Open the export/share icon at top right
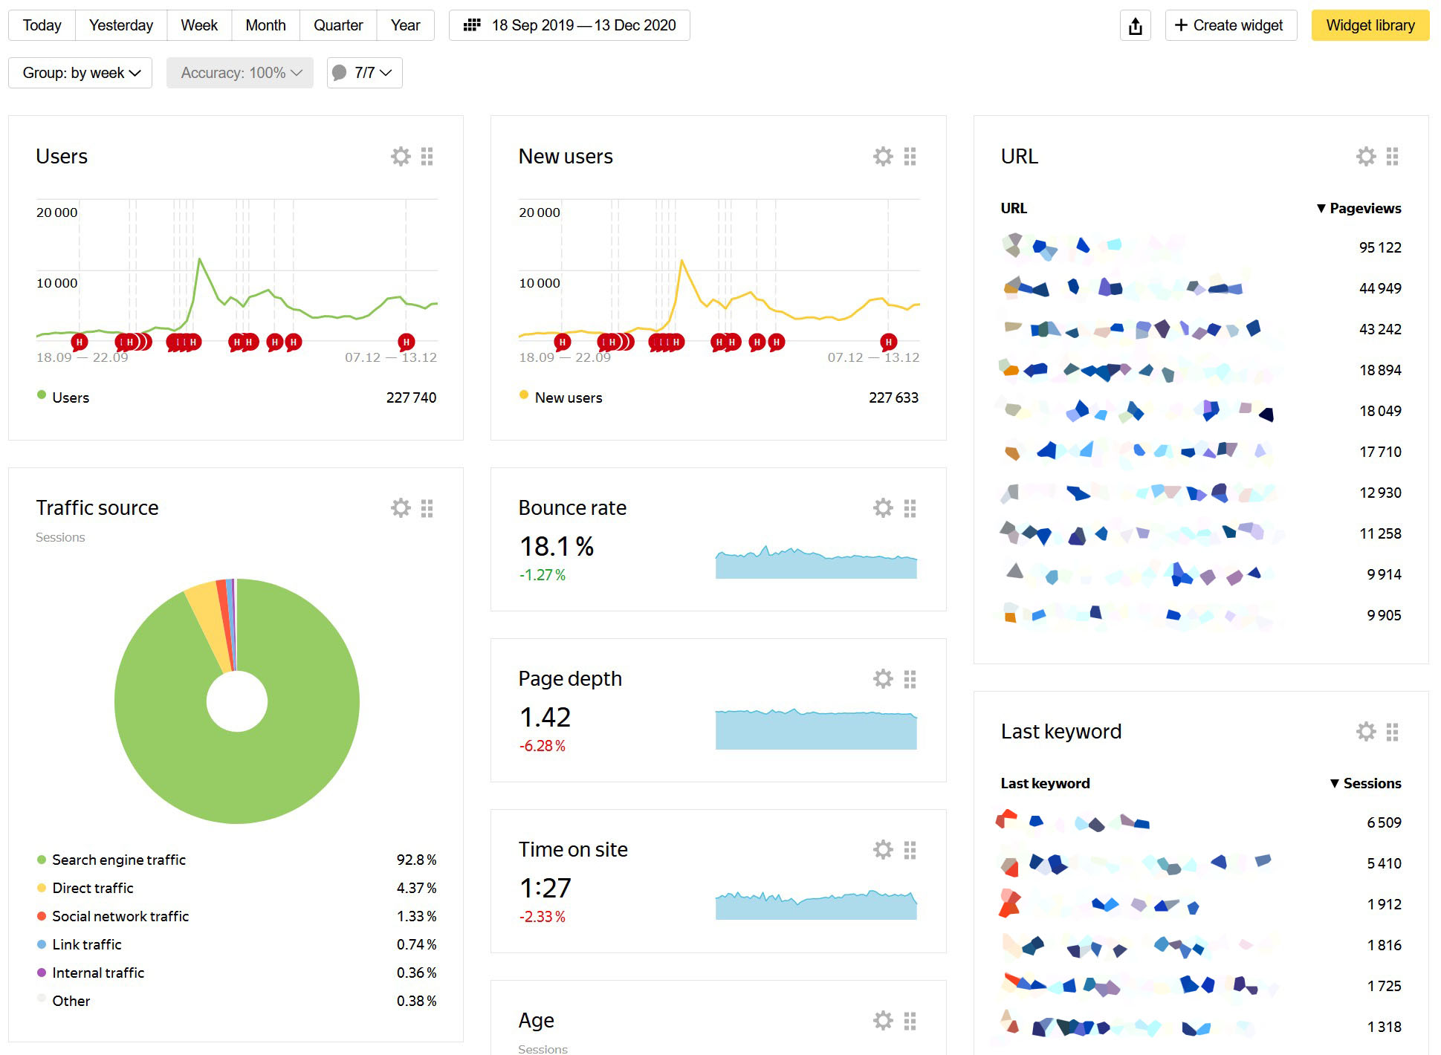The height and width of the screenshot is (1055, 1441). point(1135,25)
